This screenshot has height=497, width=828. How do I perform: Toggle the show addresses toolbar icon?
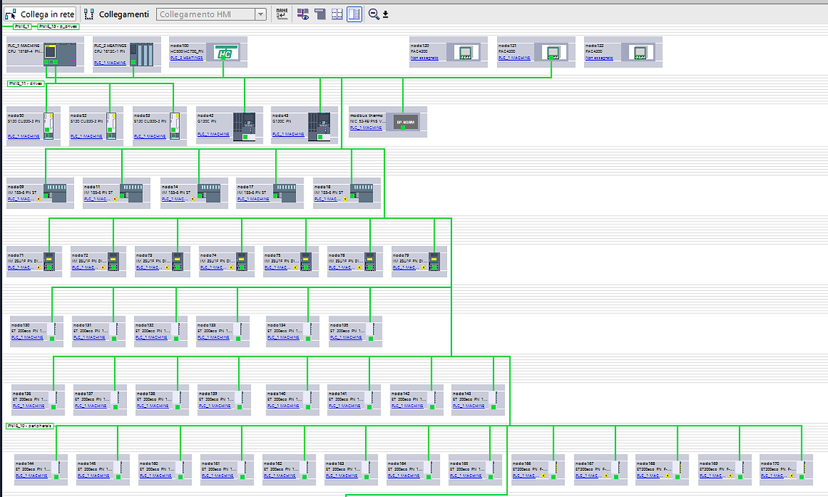tap(303, 15)
